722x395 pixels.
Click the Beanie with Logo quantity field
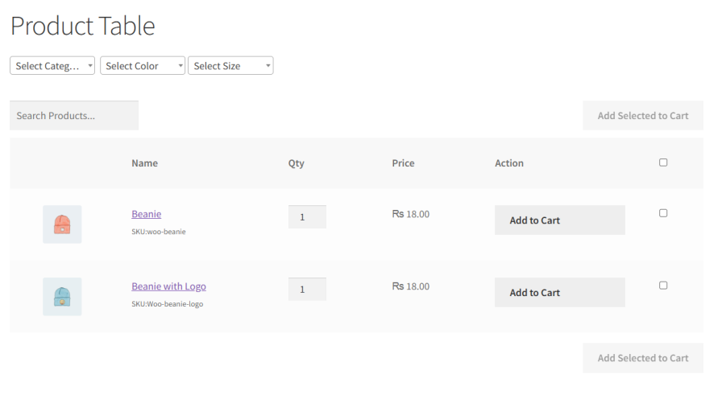coord(307,290)
